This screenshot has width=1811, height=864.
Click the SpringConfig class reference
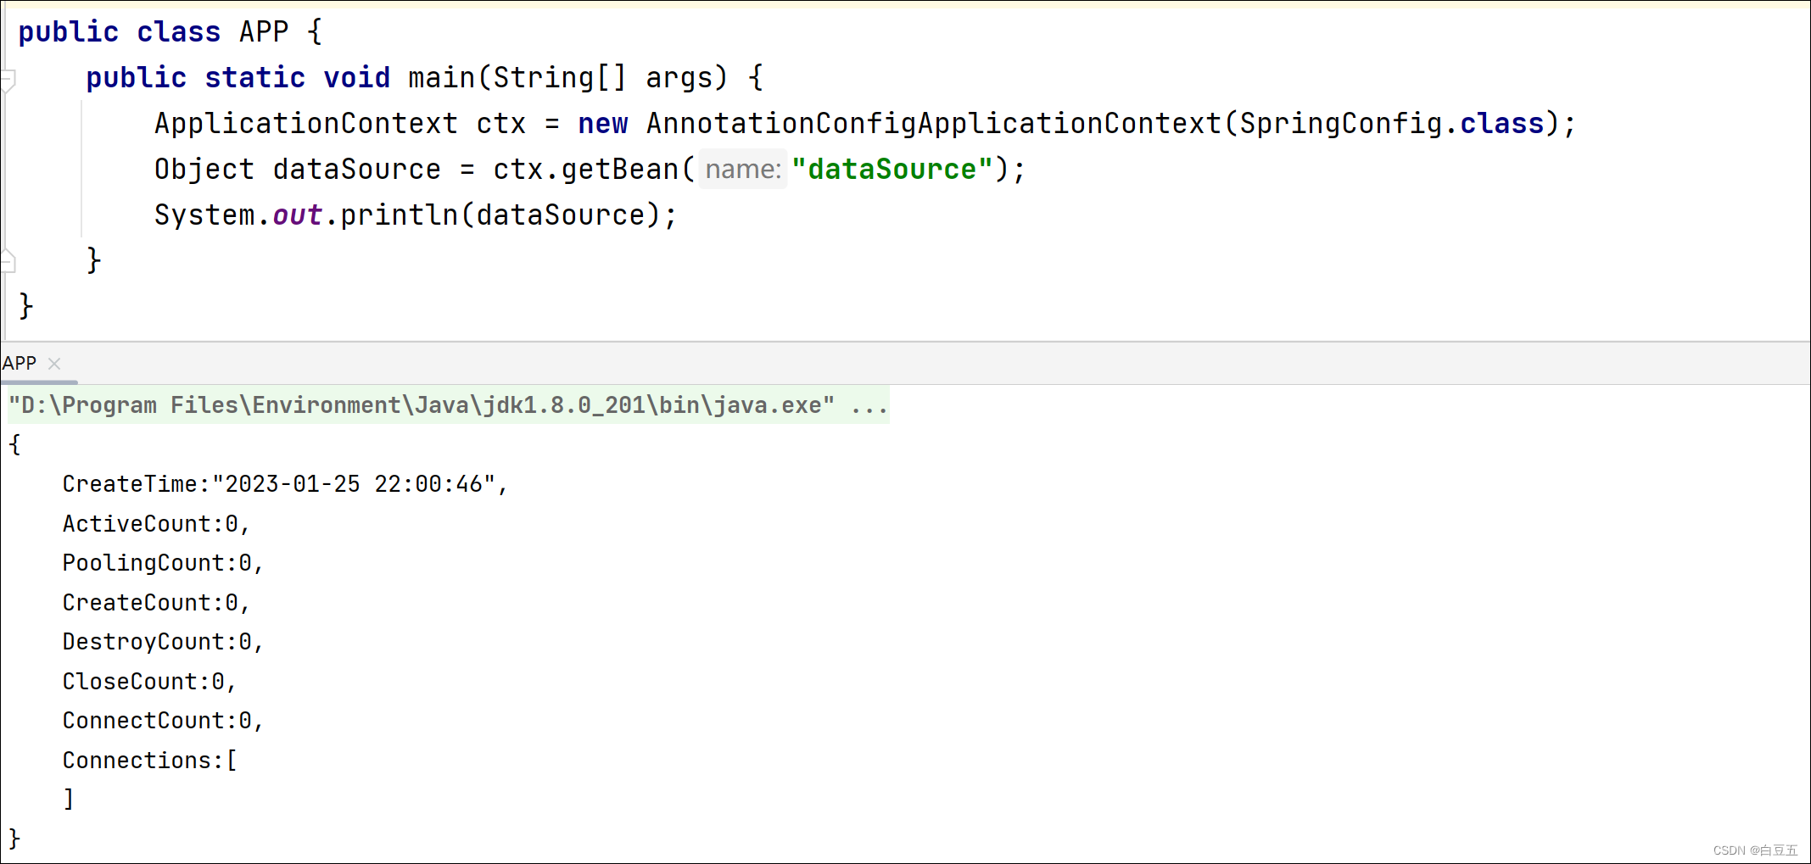click(1340, 124)
